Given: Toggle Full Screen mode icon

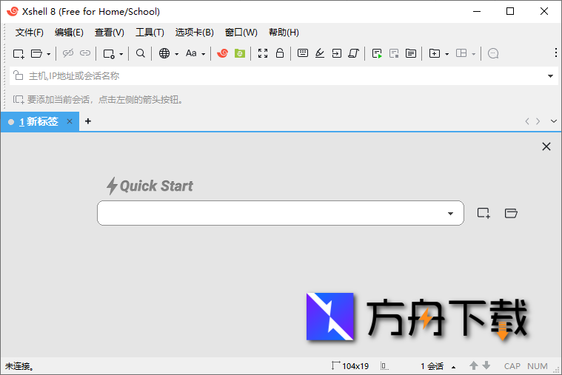Looking at the screenshot, I should point(263,53).
